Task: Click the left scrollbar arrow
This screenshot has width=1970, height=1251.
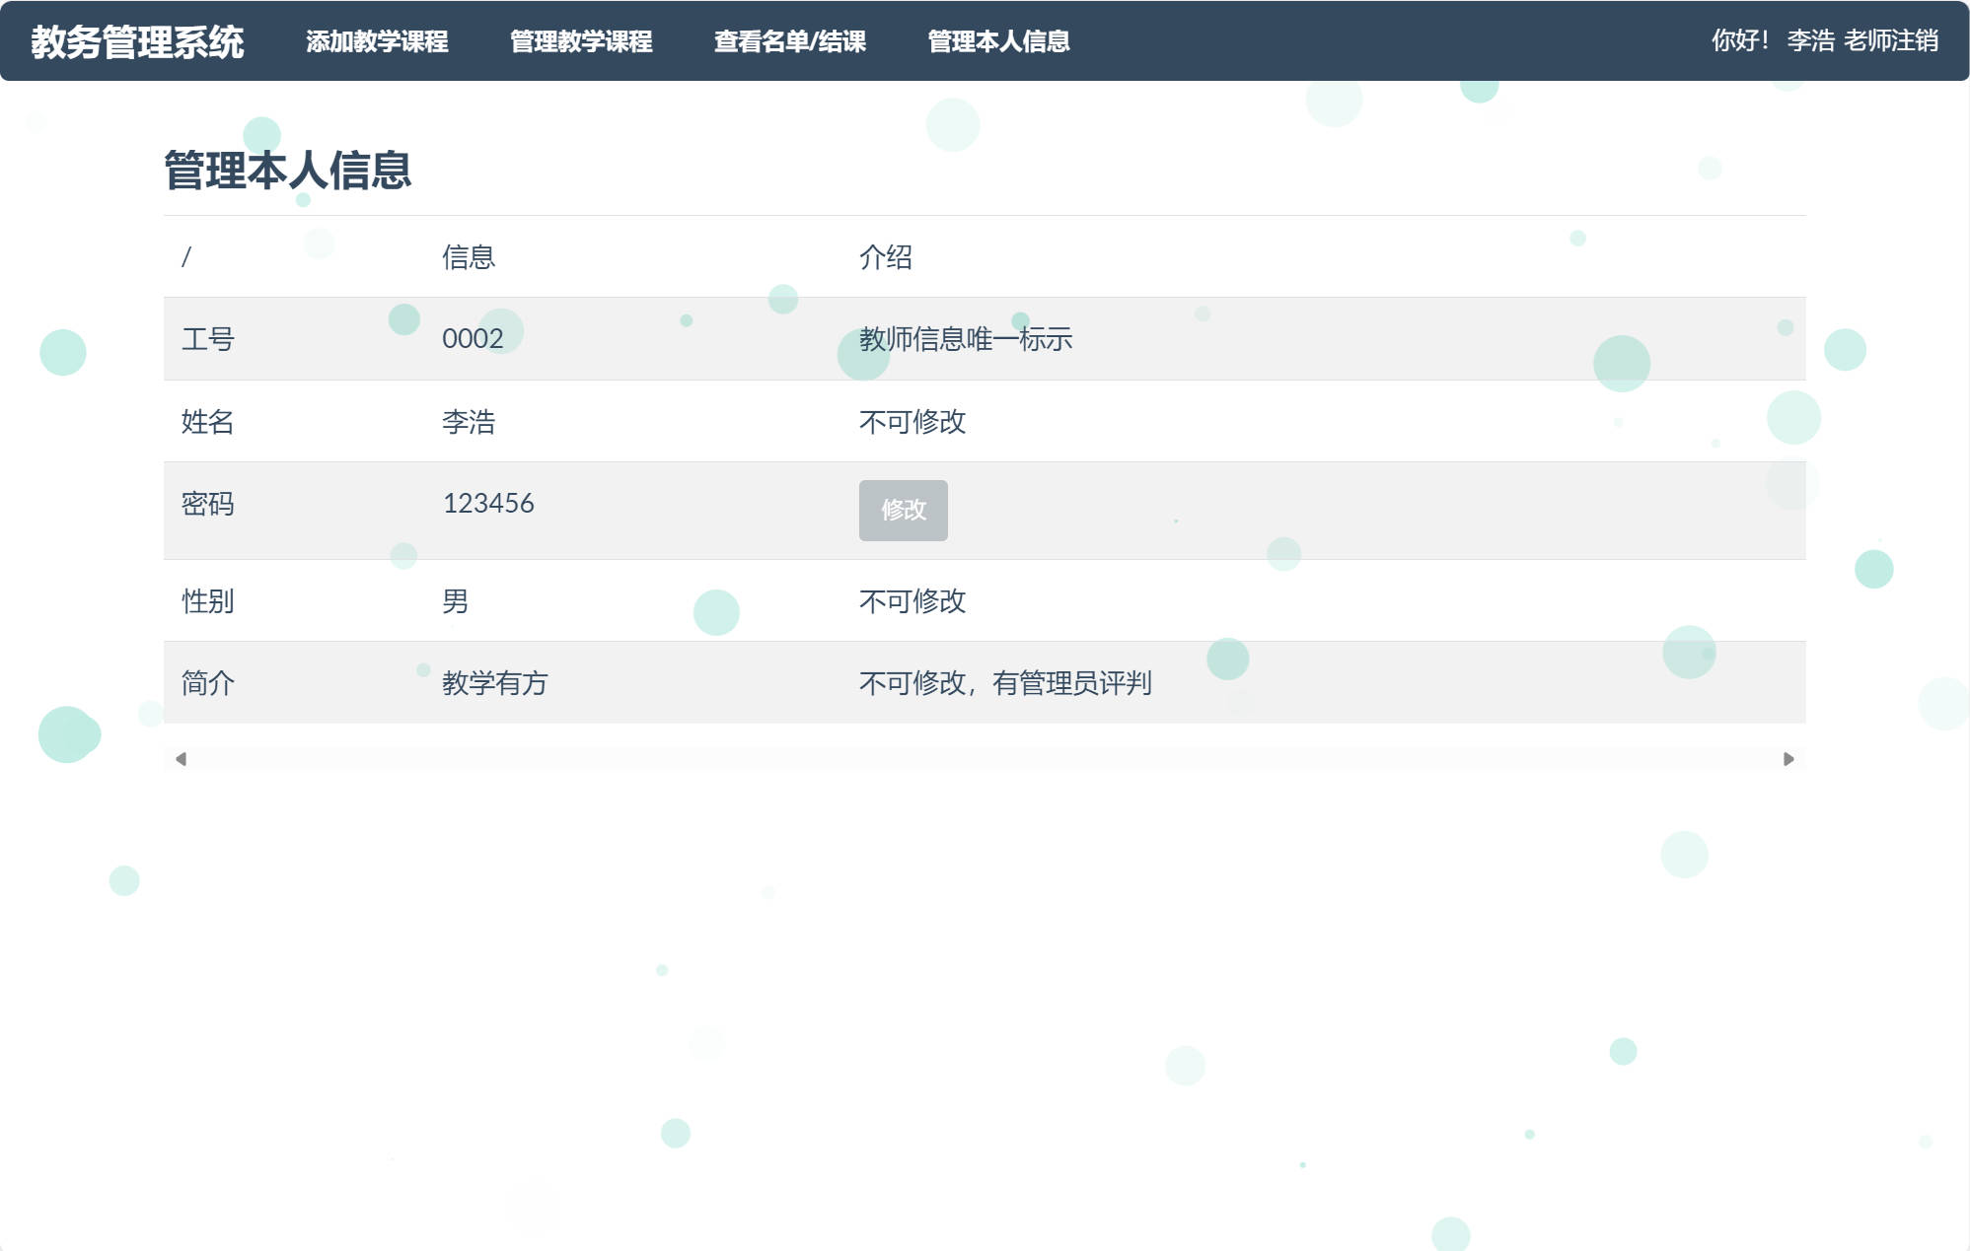Action: click(x=180, y=759)
